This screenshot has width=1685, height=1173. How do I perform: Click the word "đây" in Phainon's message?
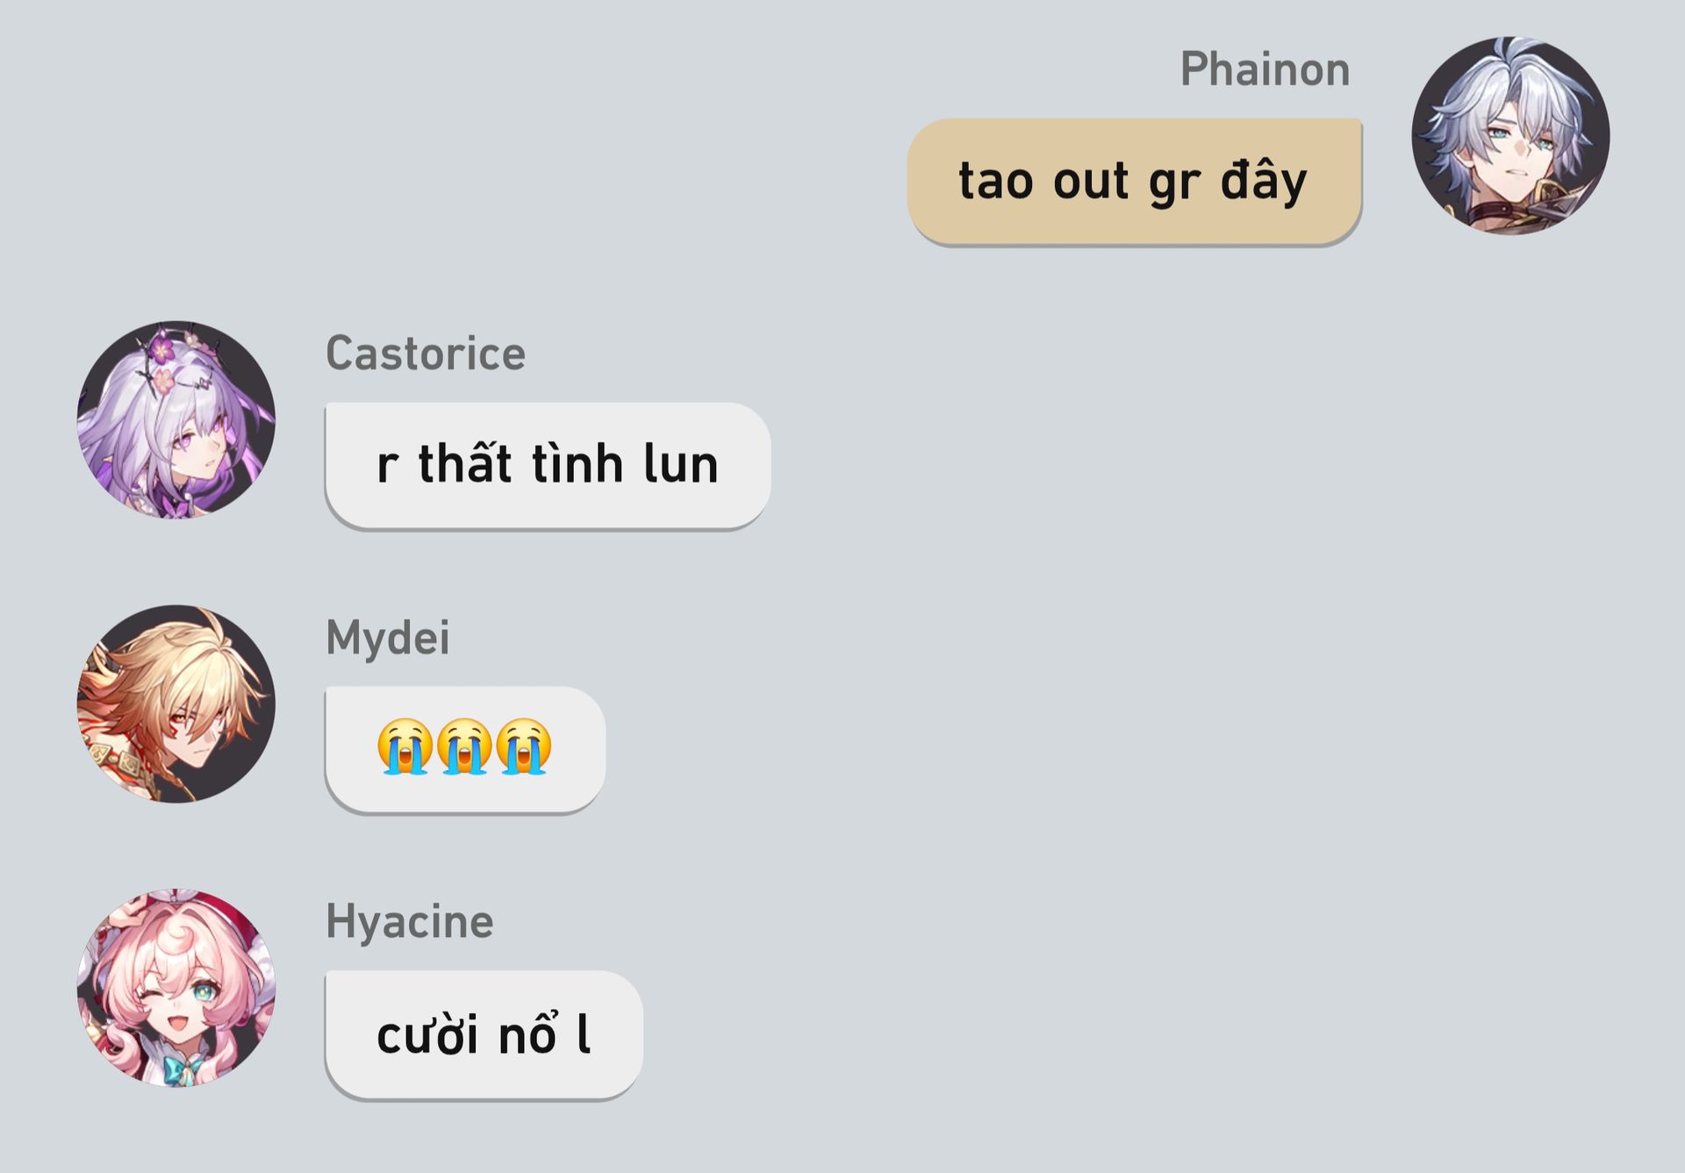[x=1264, y=180]
